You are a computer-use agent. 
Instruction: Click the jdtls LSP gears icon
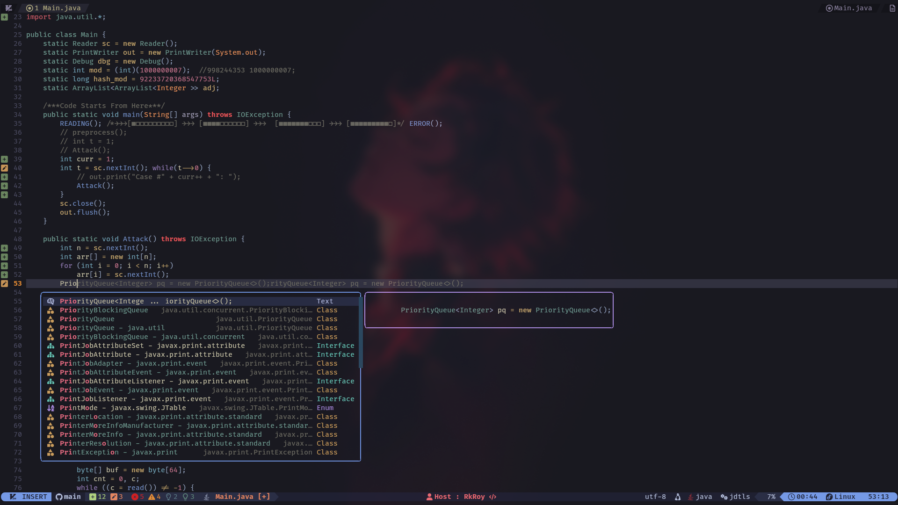tap(724, 497)
